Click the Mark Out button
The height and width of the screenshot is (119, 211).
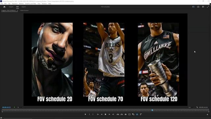pyautogui.click(x=93, y=114)
